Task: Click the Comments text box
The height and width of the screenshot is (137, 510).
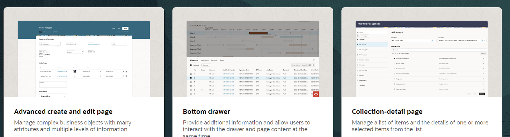Action: tap(53, 85)
